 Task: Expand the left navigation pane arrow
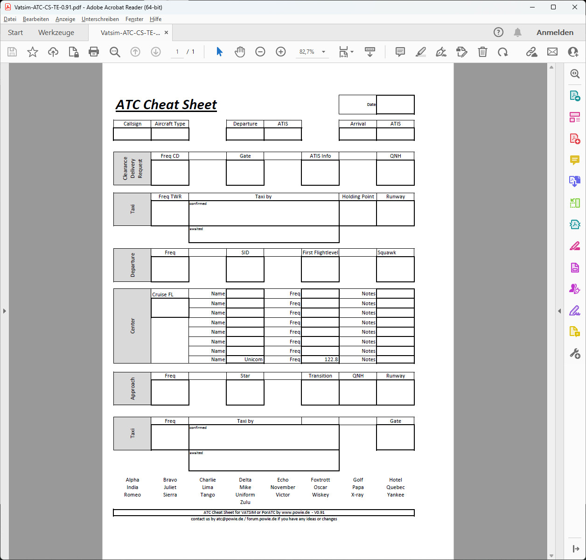5,310
